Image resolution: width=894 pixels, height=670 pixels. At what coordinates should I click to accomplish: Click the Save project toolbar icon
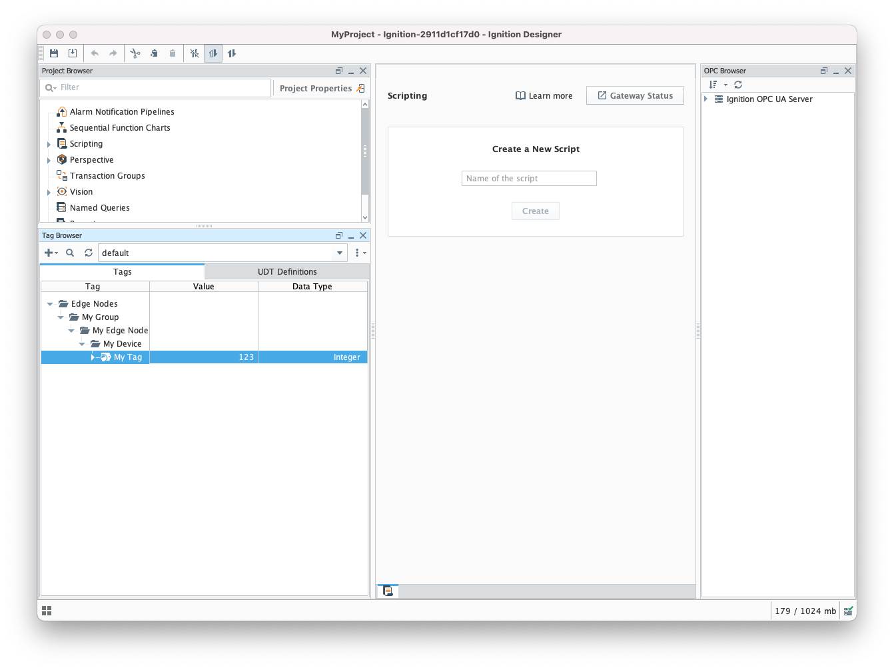tap(54, 53)
